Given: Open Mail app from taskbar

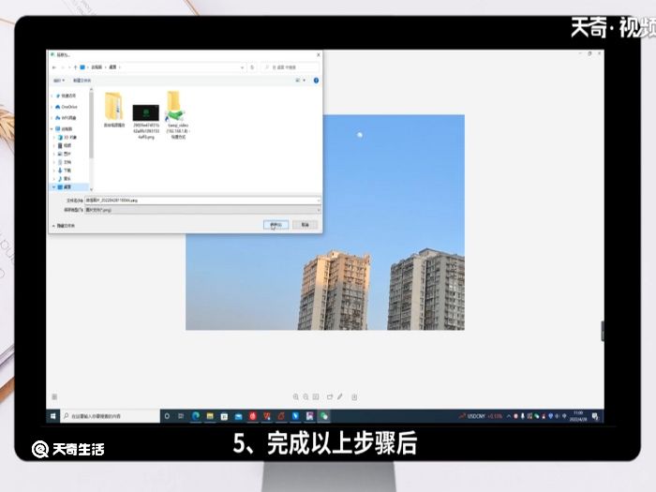Looking at the screenshot, I should pyautogui.click(x=238, y=416).
